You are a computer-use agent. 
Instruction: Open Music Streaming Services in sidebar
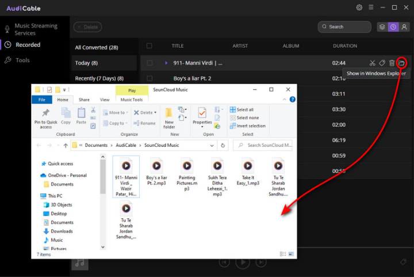(36, 29)
